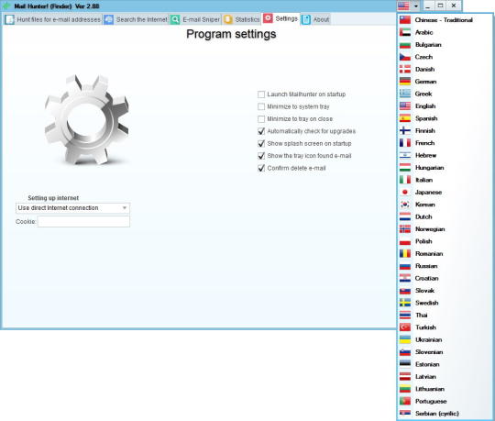This screenshot has width=495, height=421.
Task: Click into the Cookie input field
Action: 83,222
